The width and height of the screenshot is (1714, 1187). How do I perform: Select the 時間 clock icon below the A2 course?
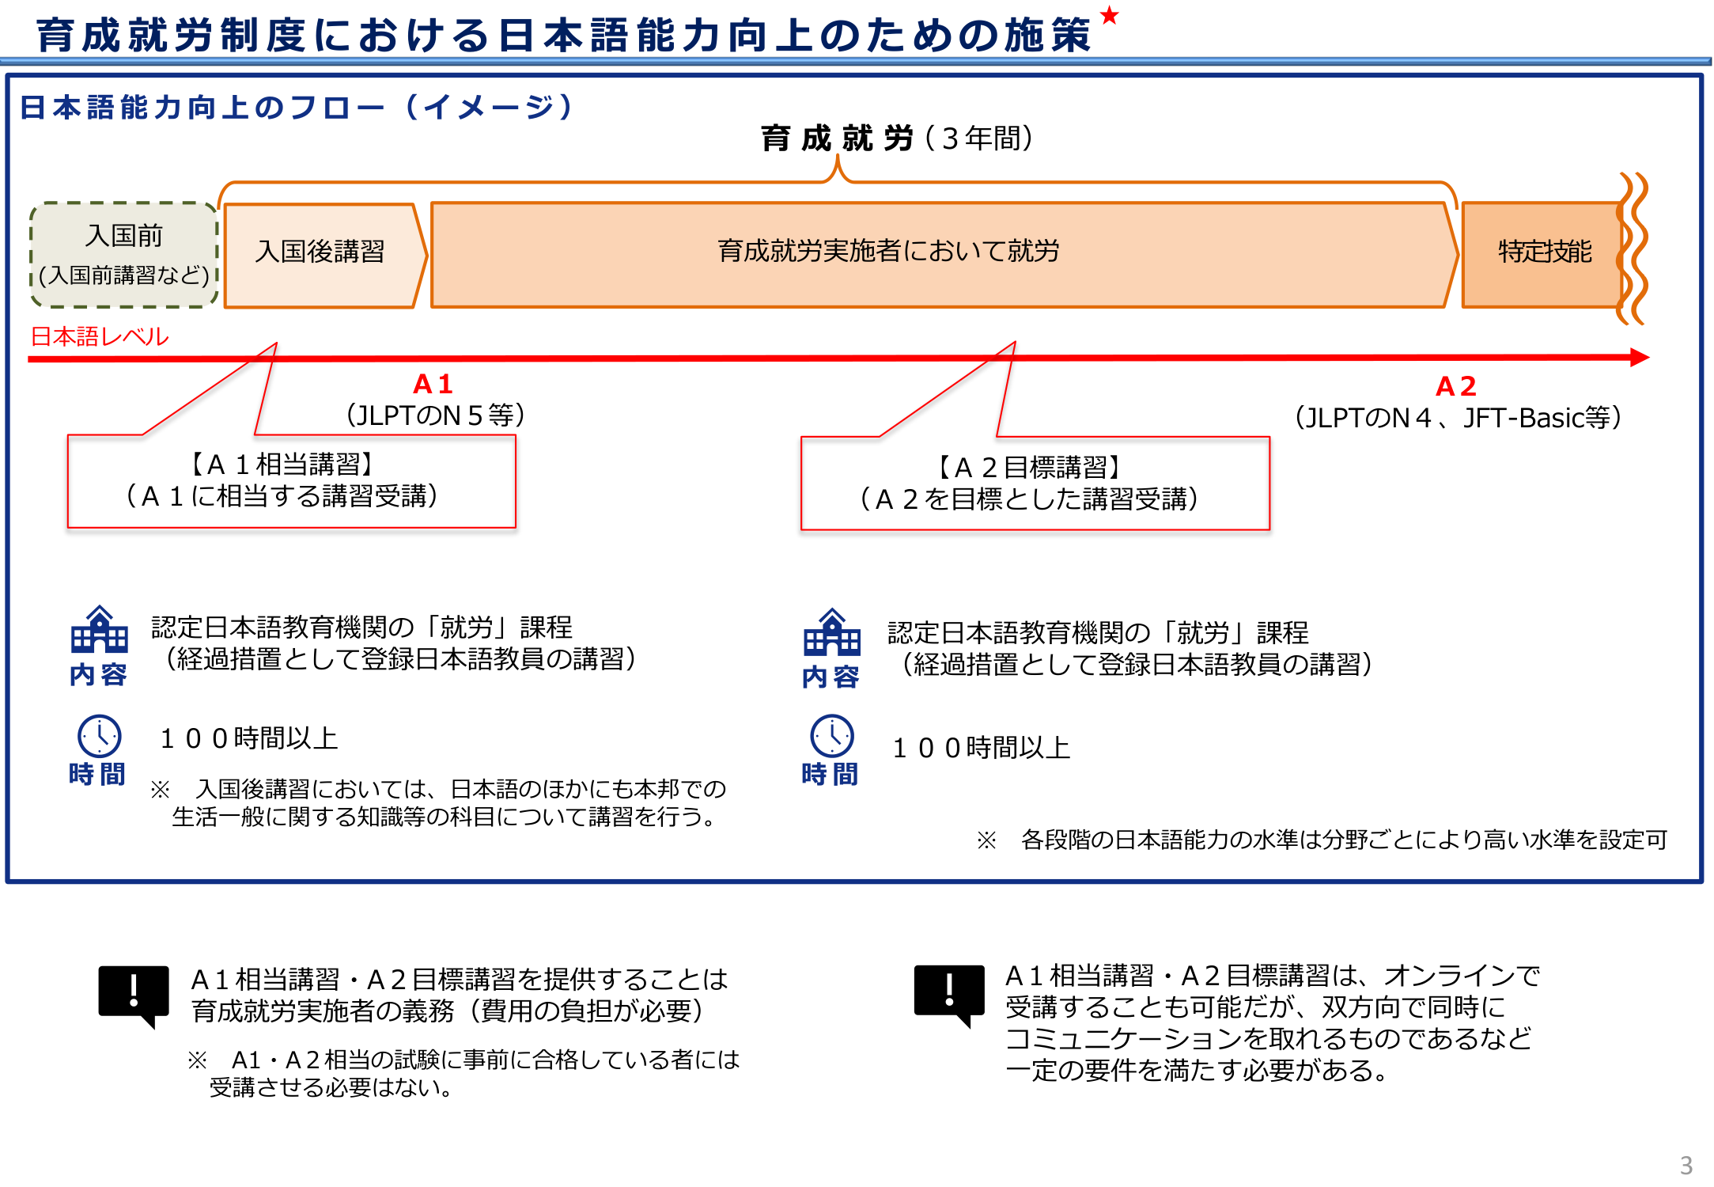pyautogui.click(x=831, y=738)
